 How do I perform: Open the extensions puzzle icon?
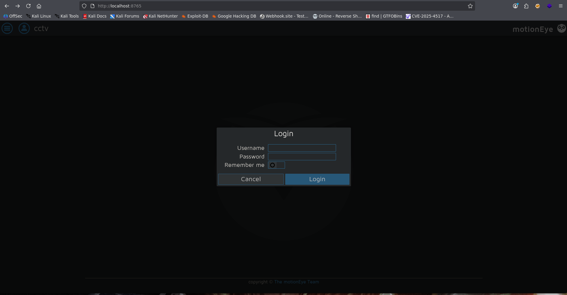click(526, 6)
